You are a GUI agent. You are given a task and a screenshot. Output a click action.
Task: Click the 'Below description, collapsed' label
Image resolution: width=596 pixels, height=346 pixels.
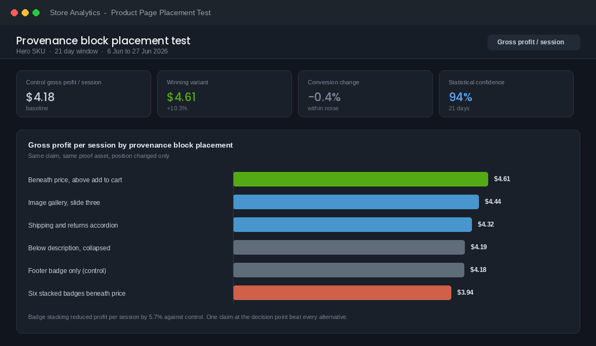[x=69, y=248]
